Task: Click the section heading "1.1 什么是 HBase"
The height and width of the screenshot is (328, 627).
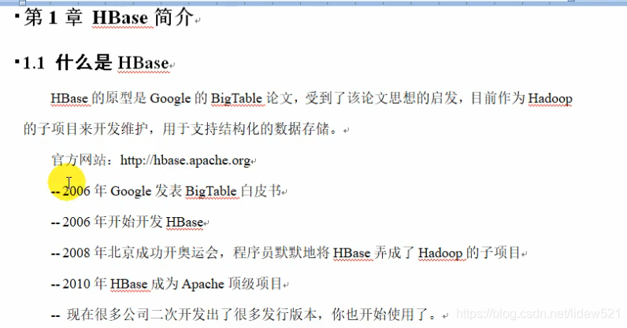Action: point(96,63)
